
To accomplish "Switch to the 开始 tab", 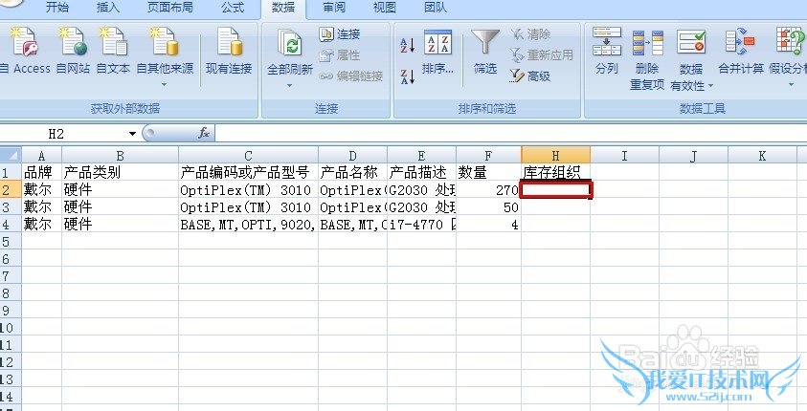I will (x=57, y=8).
